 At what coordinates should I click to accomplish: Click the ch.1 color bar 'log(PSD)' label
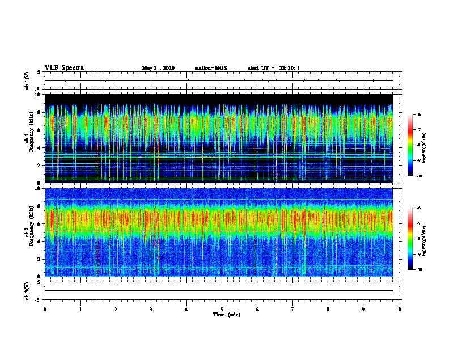point(425,148)
